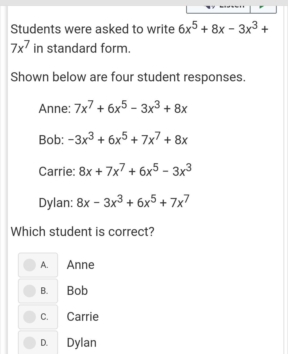
Task: Click the answer text "Anne"
Action: [x=80, y=265]
